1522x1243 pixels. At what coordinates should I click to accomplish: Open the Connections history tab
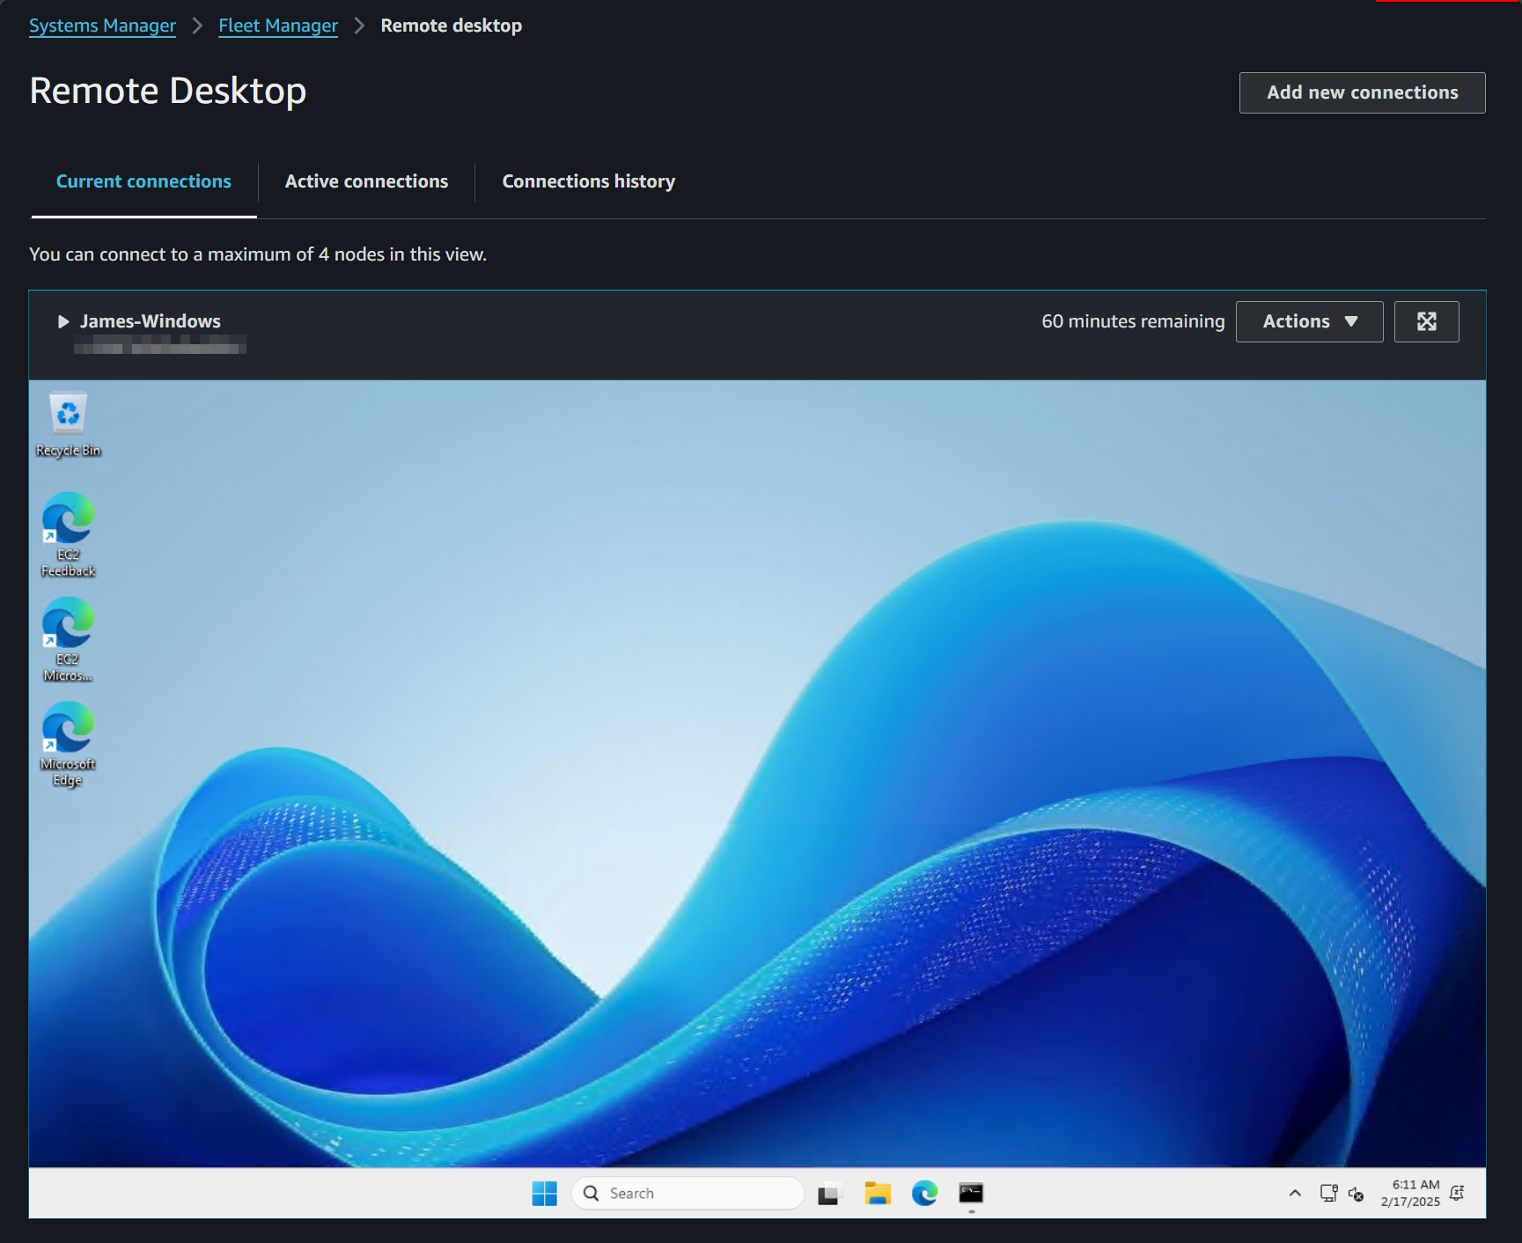(589, 181)
